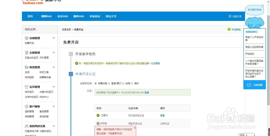Close the blue elephant assistant bubble
Screen dimensions: 270x136
262,6
